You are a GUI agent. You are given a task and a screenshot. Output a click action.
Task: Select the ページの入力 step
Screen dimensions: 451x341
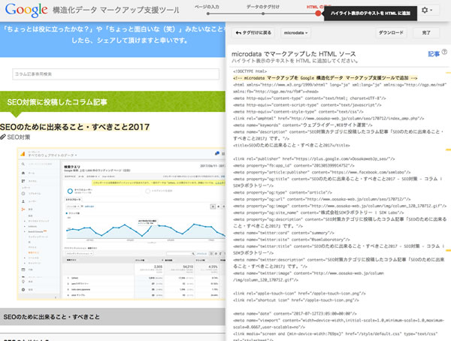[x=207, y=7]
